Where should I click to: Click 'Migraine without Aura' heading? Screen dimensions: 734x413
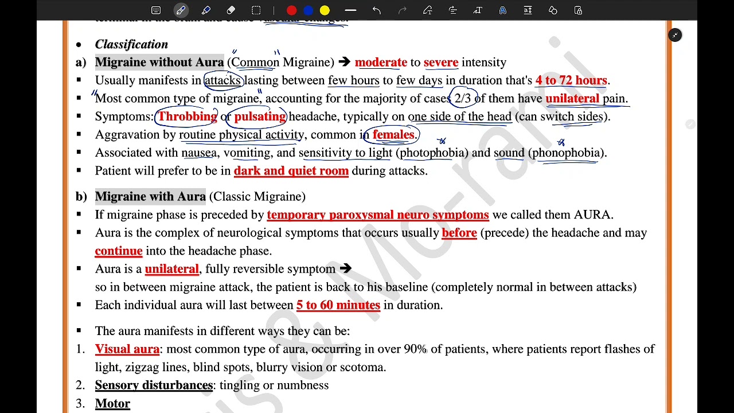point(159,62)
